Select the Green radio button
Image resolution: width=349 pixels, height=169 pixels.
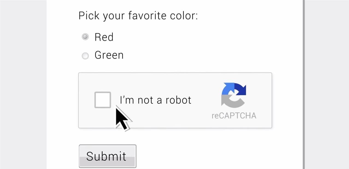coord(85,56)
